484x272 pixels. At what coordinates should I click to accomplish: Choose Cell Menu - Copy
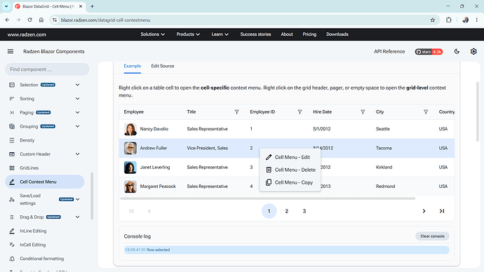tap(290, 182)
